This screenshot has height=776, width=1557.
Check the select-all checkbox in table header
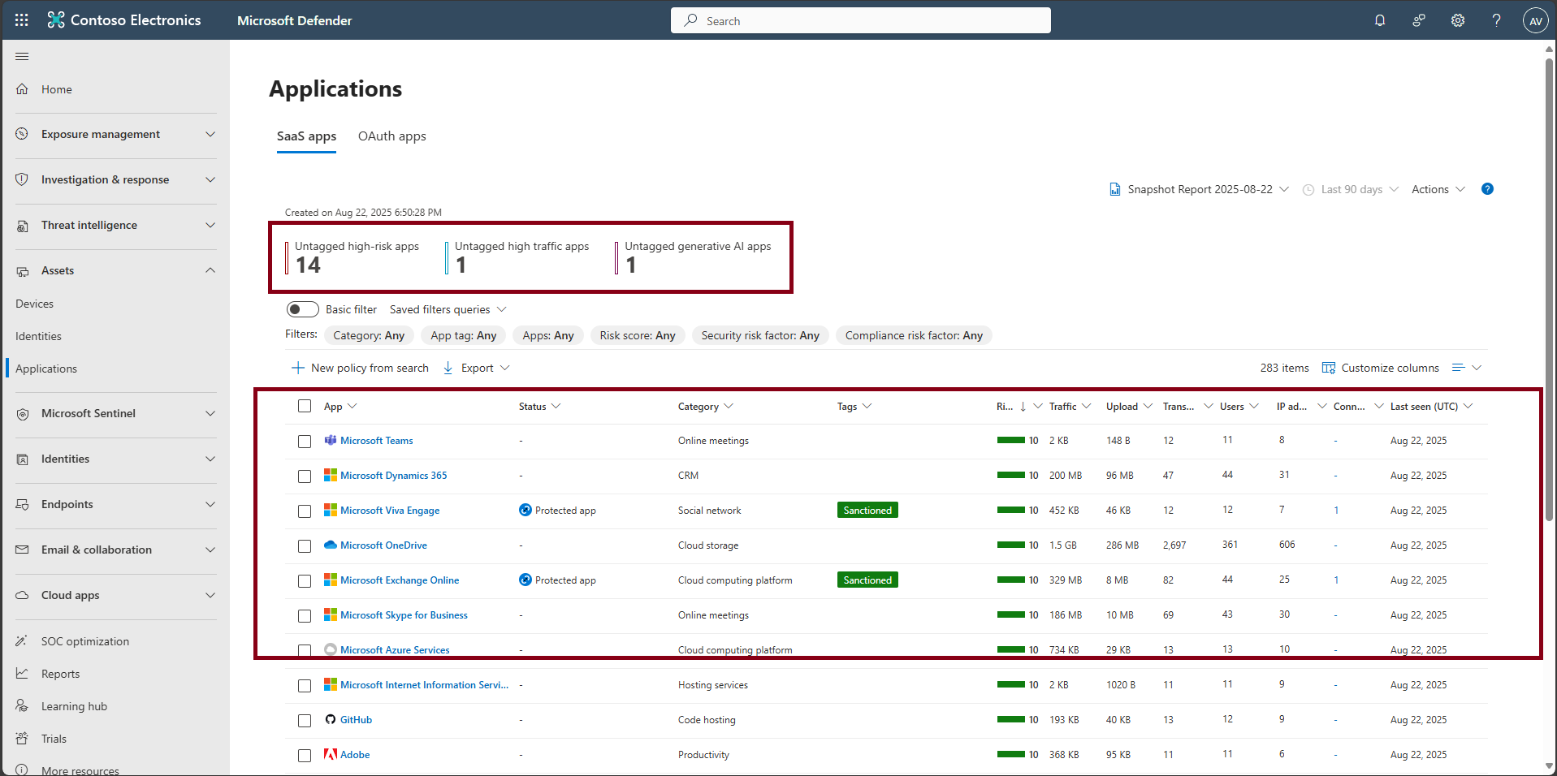[305, 406]
